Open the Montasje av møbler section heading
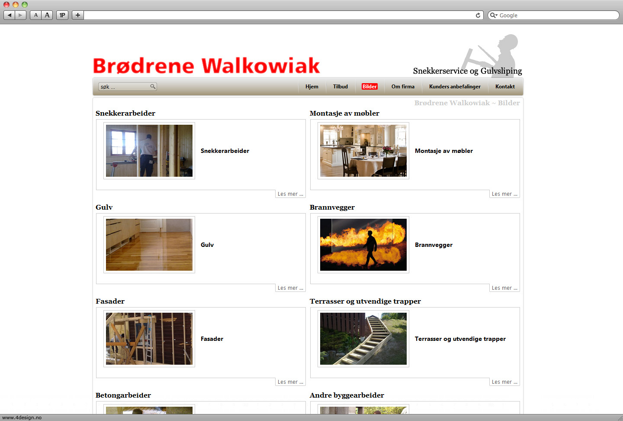The height and width of the screenshot is (421, 623). coord(344,113)
